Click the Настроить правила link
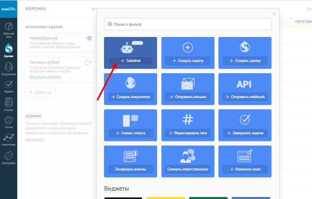 coord(45,76)
